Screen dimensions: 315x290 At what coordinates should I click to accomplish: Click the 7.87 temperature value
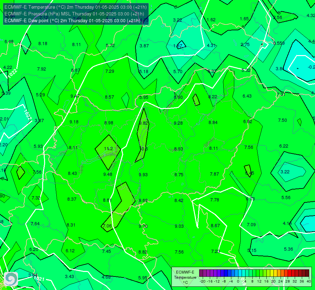214,174
